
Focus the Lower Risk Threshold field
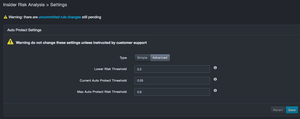click(x=172, y=69)
